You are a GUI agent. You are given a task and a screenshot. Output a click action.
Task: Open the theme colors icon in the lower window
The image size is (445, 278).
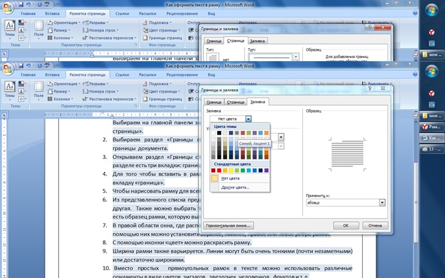click(22, 84)
